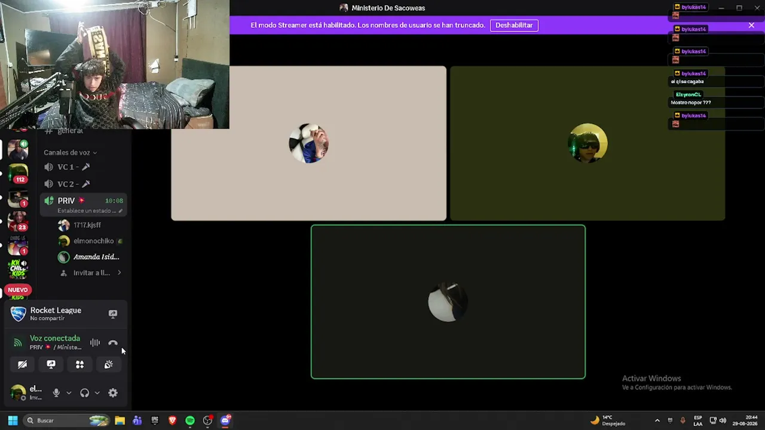Click the Buscar taskbar search box
Viewport: 765px width, 430px height.
click(66, 420)
